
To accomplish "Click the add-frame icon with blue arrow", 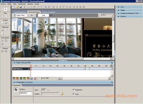I will coord(14,78).
